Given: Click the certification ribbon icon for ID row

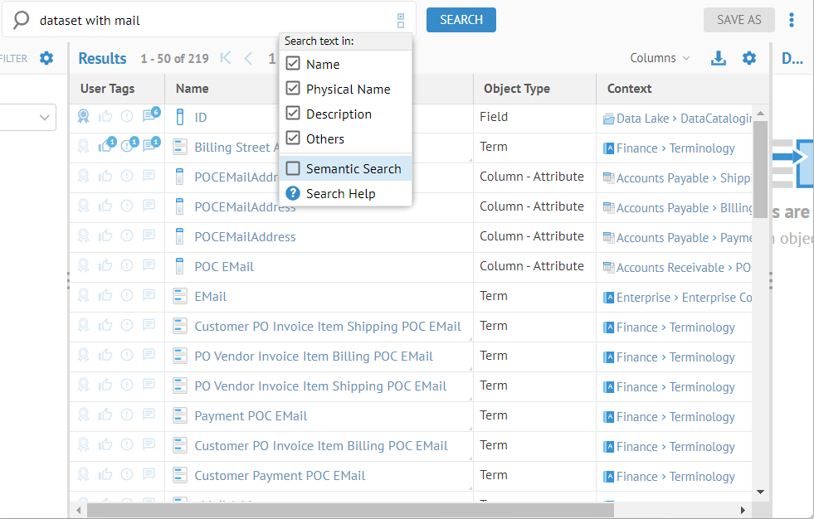Looking at the screenshot, I should click(83, 117).
